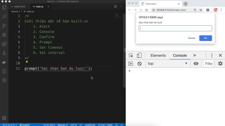The image size is (225, 126).
Task: Stop Live Server at Port : 5500
Action: pos(105,125)
